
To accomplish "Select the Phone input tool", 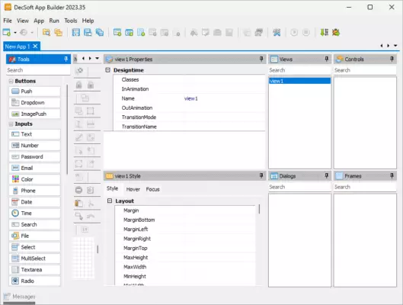I will tap(35, 191).
